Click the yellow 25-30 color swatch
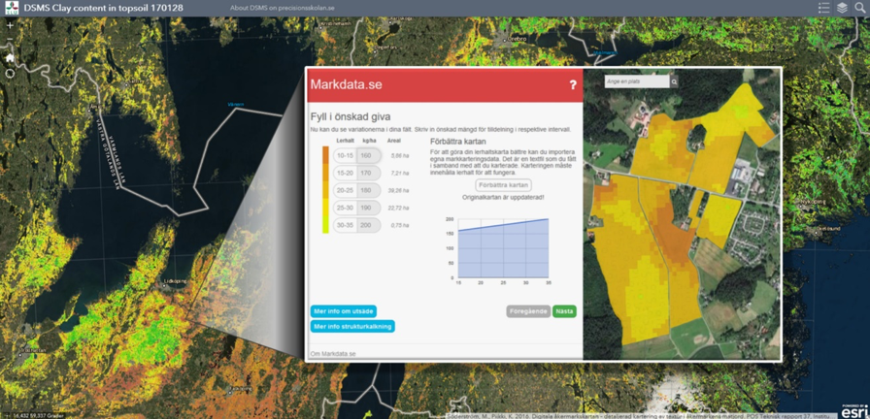The image size is (870, 419). tap(325, 208)
